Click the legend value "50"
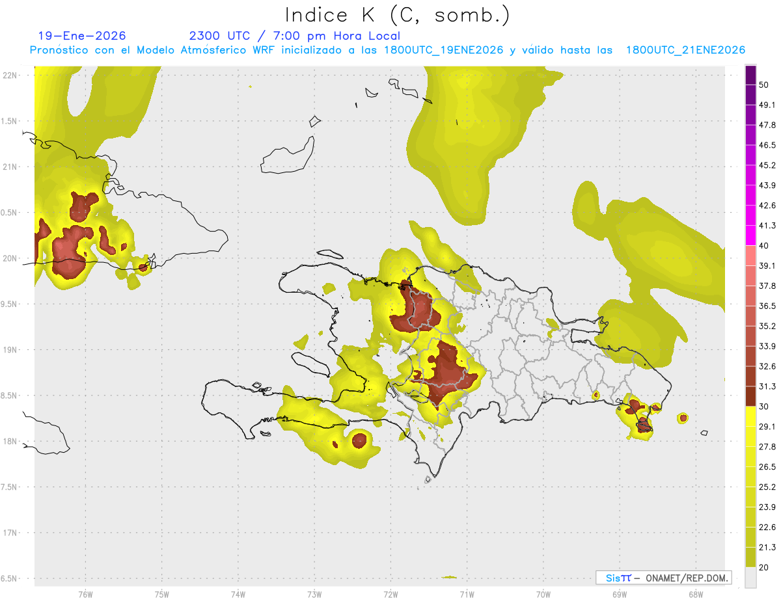The width and height of the screenshot is (781, 603). click(764, 85)
